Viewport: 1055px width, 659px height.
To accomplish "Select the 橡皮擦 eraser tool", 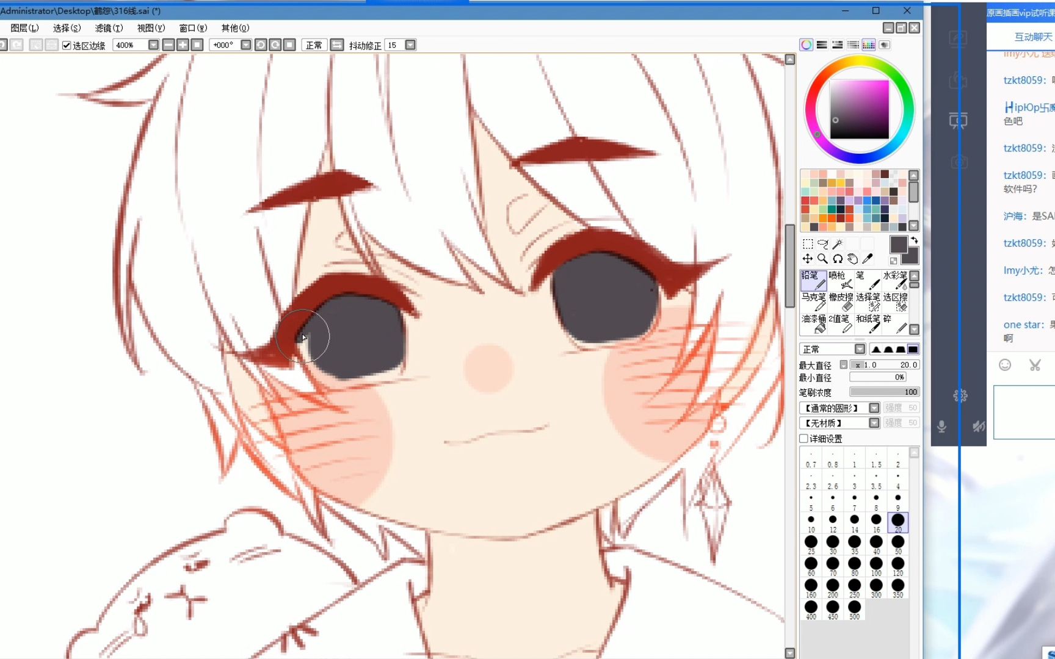I will (841, 302).
